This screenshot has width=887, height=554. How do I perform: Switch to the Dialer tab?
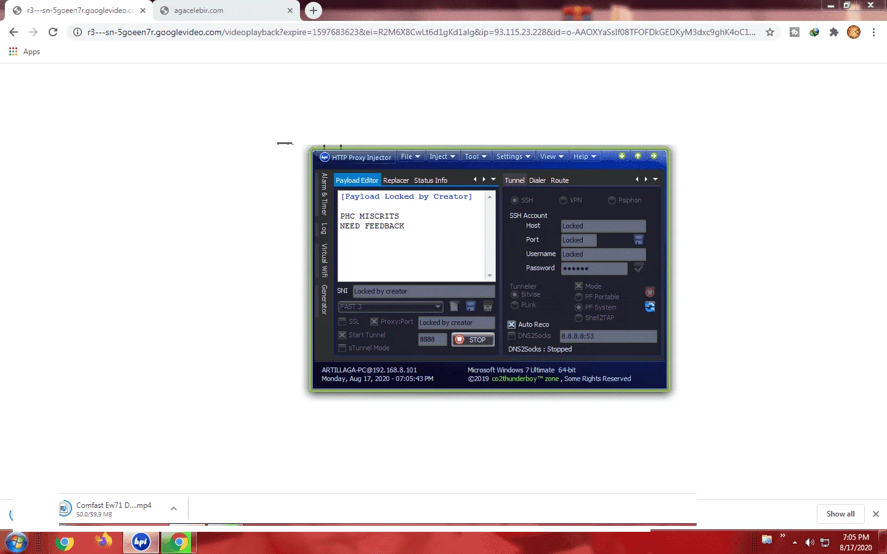pos(538,180)
